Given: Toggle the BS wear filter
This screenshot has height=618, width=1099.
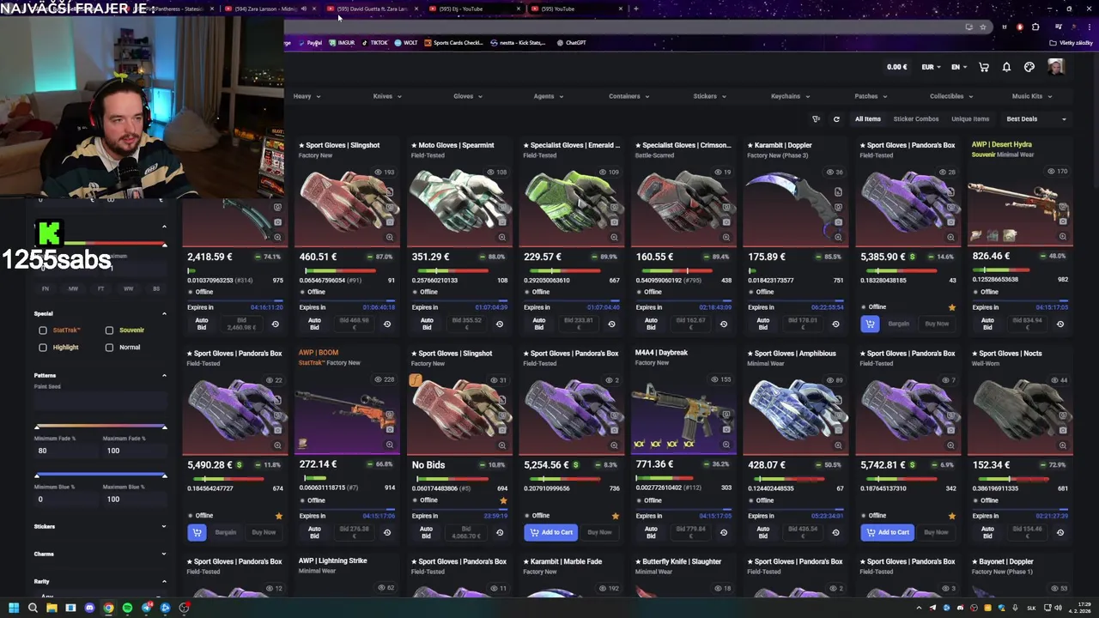Looking at the screenshot, I should [x=155, y=288].
